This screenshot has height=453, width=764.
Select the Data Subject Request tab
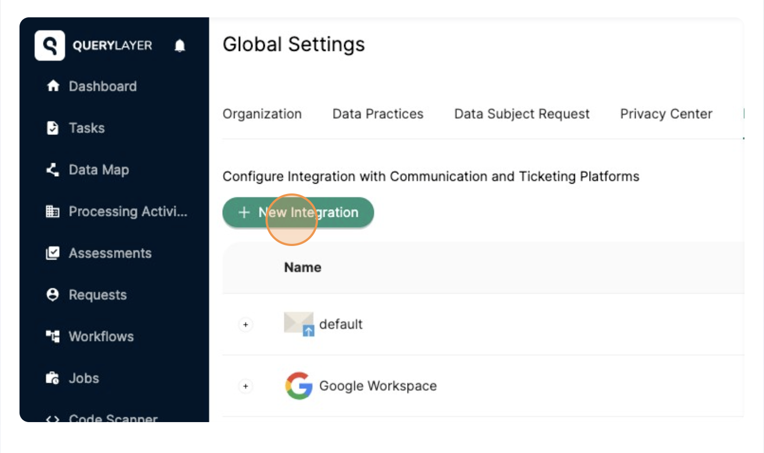coord(521,114)
